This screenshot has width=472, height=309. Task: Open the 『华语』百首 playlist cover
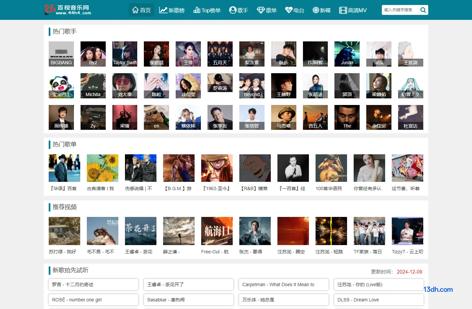click(64, 168)
